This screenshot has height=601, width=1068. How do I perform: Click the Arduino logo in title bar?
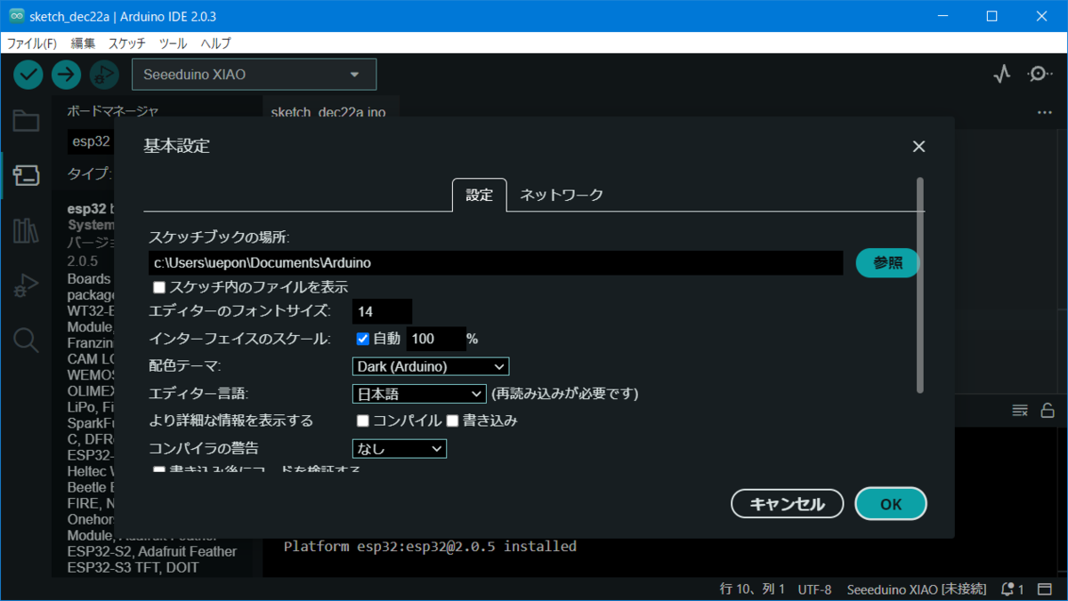16,16
